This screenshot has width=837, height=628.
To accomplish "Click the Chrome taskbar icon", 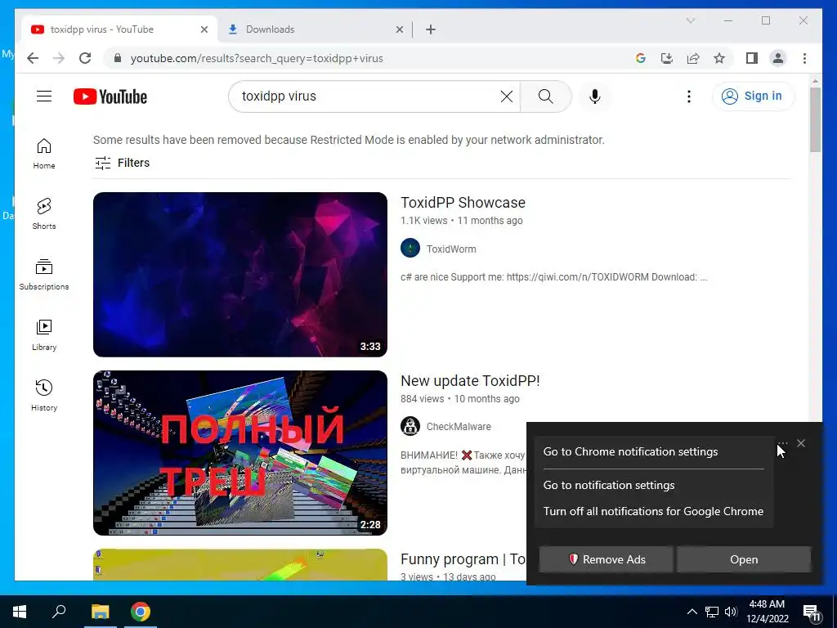I will pyautogui.click(x=141, y=612).
